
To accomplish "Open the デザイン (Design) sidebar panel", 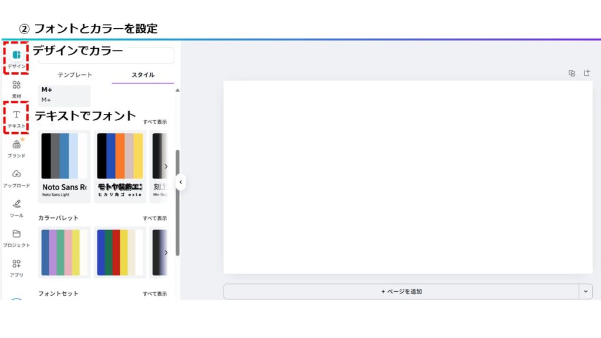I will [x=16, y=58].
